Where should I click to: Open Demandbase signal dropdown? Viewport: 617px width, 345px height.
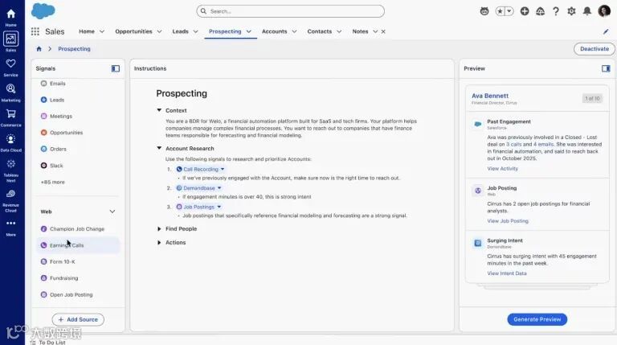[219, 188]
